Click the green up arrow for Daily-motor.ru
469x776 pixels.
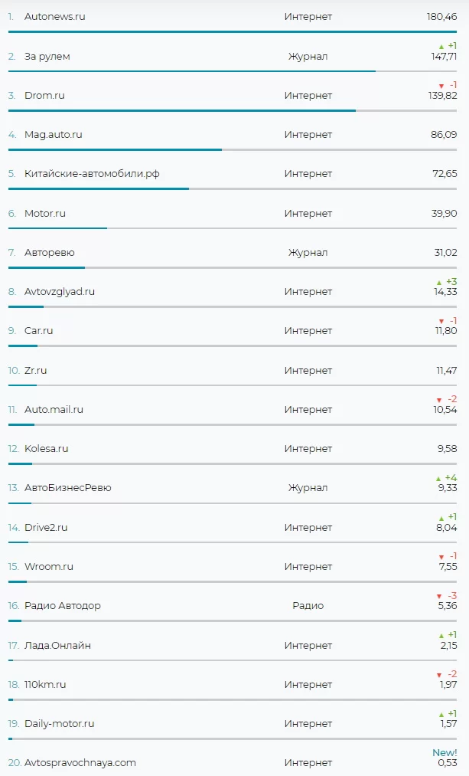coord(441,715)
